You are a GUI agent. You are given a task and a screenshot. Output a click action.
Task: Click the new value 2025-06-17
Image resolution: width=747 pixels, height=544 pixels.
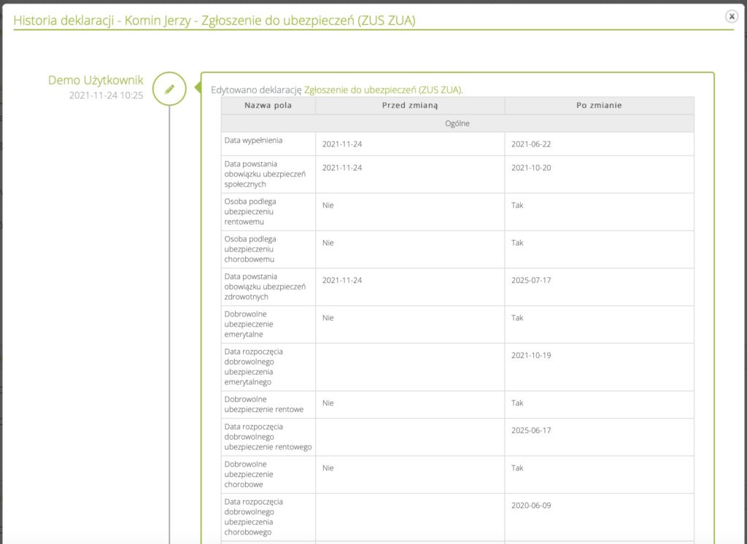pyautogui.click(x=531, y=430)
